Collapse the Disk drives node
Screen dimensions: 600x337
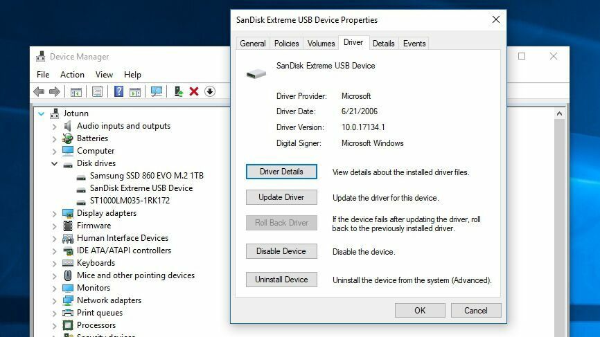click(54, 163)
